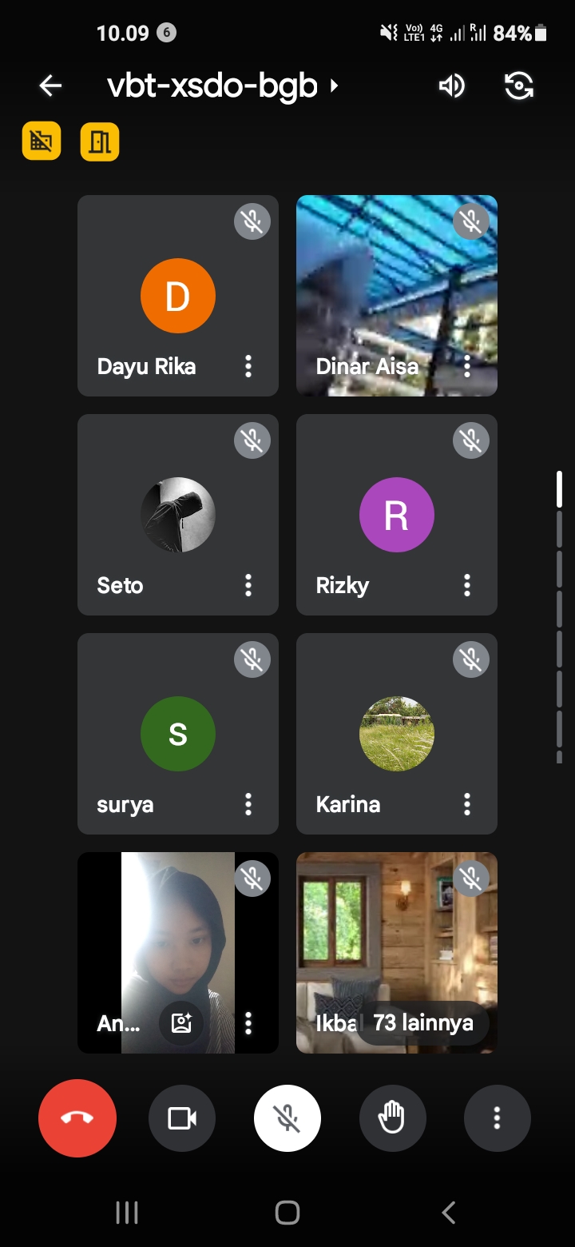Open background effects on own video tile

(x=181, y=1022)
